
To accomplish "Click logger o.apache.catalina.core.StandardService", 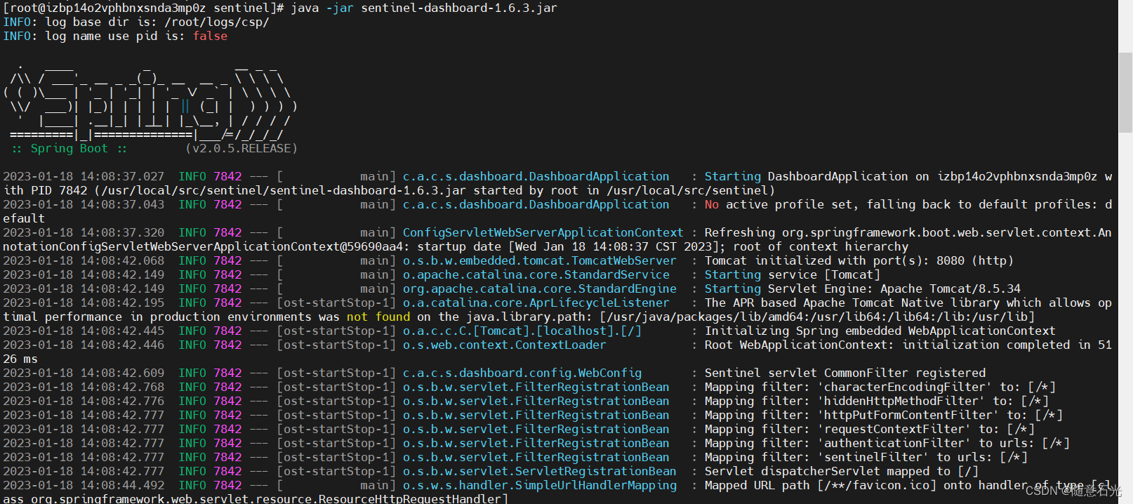I will 536,274.
